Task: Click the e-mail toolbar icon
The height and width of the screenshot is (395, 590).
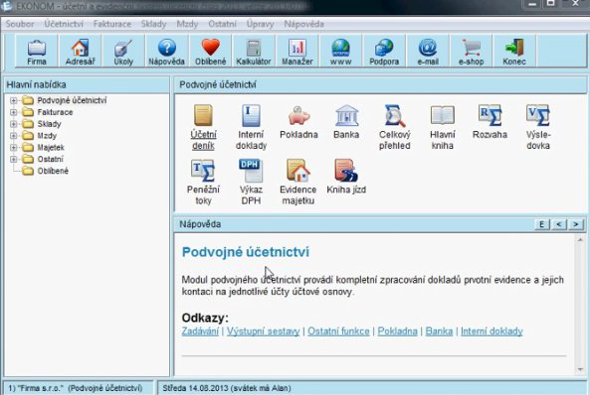Action: tap(428, 52)
